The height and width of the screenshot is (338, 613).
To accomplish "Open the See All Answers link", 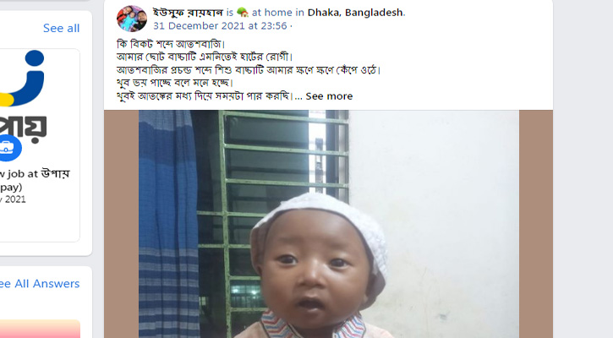I will point(40,284).
